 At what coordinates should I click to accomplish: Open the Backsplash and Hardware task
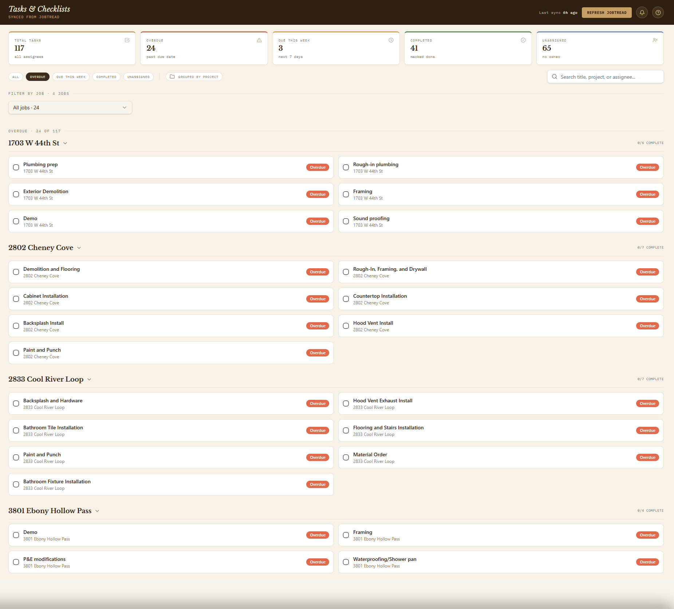click(x=171, y=403)
